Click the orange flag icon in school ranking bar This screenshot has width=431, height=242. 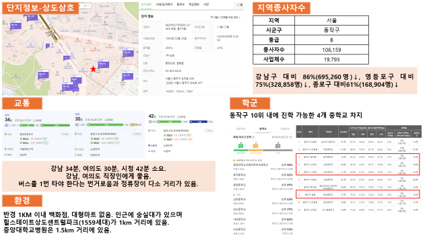256,145
